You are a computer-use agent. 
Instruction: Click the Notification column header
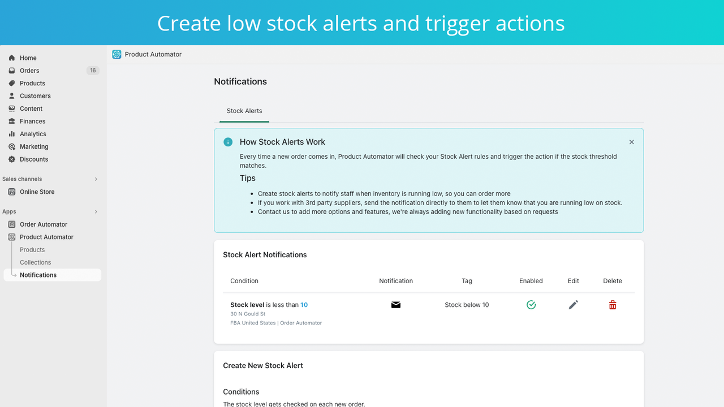coord(396,281)
